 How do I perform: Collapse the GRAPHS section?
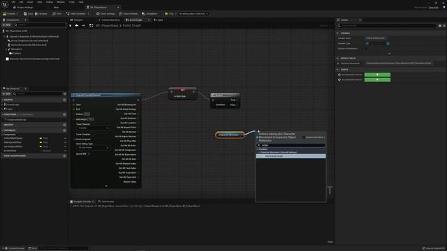3,100
